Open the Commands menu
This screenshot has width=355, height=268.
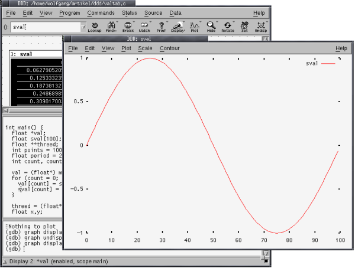[x=101, y=12]
